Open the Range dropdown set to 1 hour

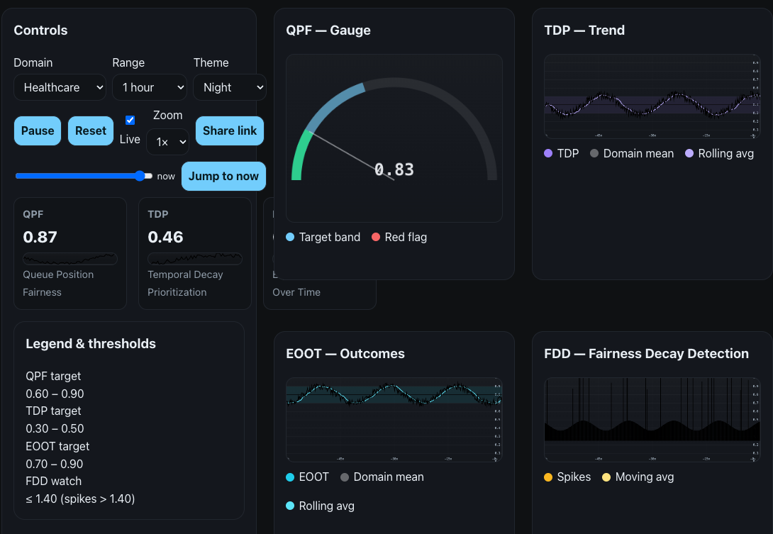pos(149,87)
